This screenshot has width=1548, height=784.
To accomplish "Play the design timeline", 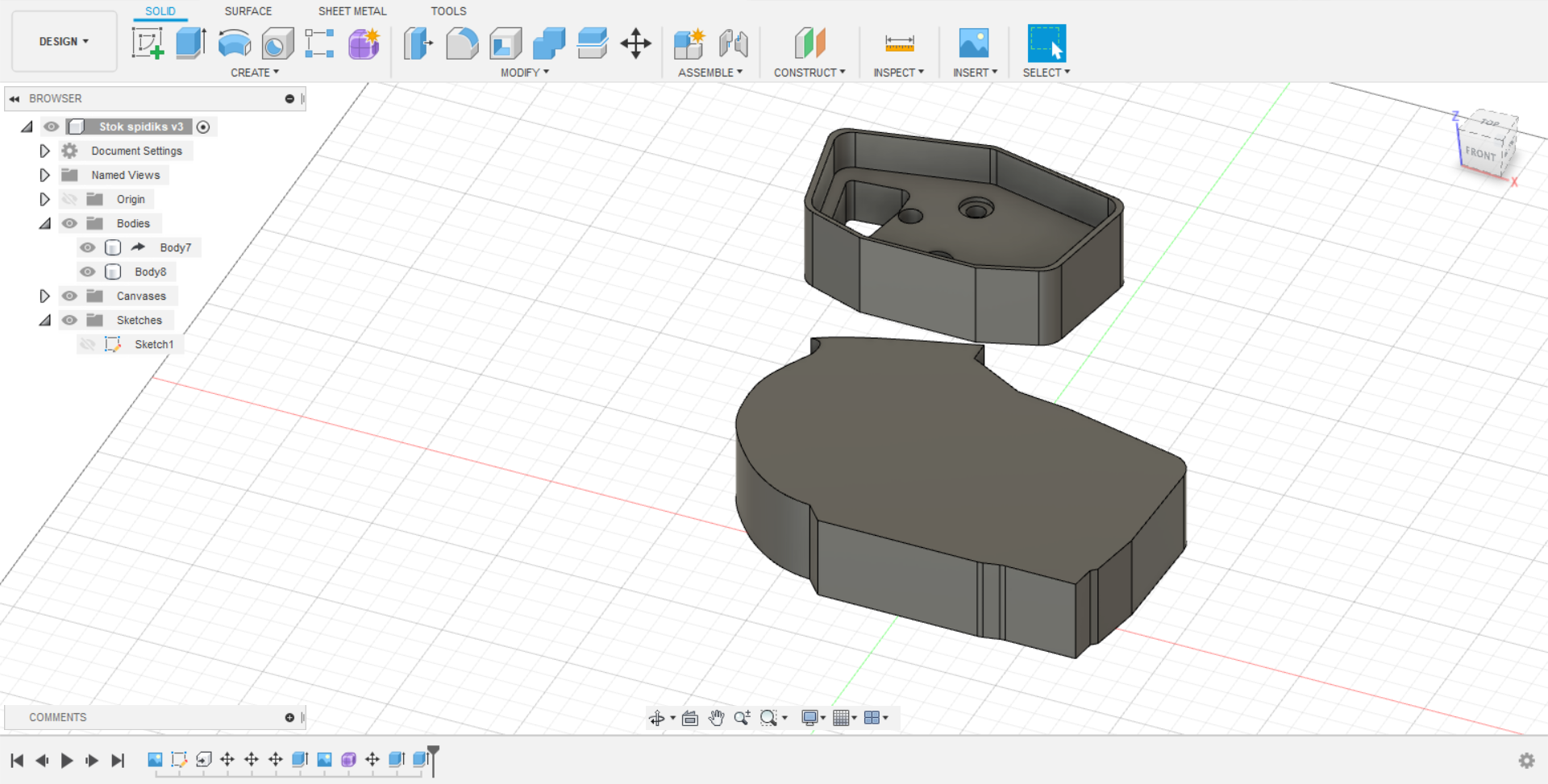I will (67, 760).
